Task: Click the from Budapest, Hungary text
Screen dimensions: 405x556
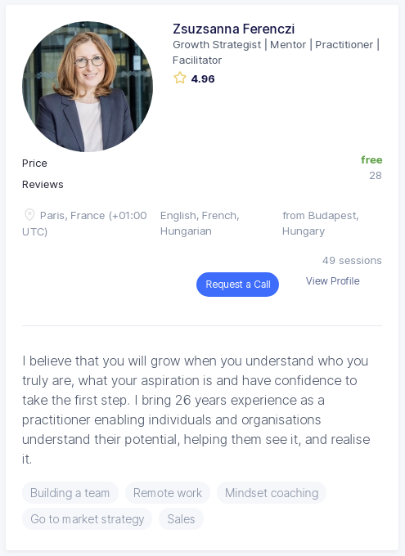Action: tap(321, 223)
